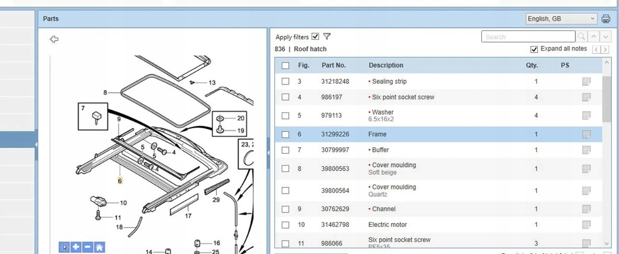Click the 836 Roof hatch heading
Image resolution: width=619 pixels, height=254 pixels.
pos(301,49)
